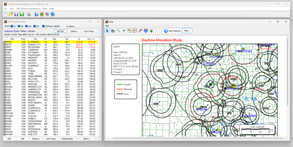The width and height of the screenshot is (293, 147).
Task: Click the overlapping contours icon in main toolbar
Action: pyautogui.click(x=47, y=14)
